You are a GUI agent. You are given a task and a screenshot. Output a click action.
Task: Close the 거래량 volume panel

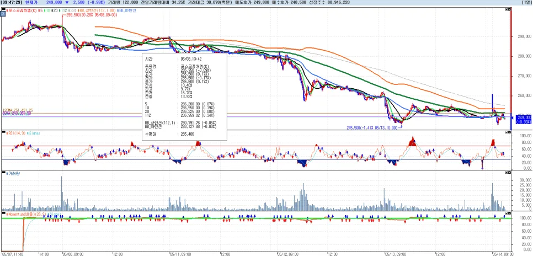coord(509,173)
